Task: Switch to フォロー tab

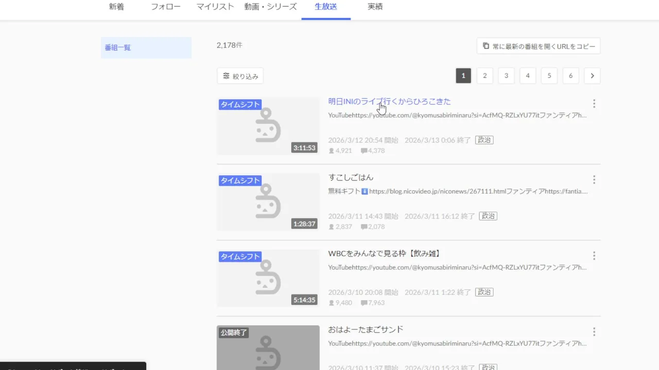Action: point(165,7)
